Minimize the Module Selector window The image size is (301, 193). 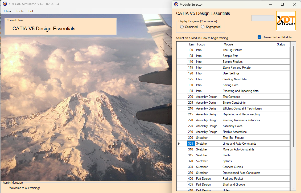click(270, 4)
